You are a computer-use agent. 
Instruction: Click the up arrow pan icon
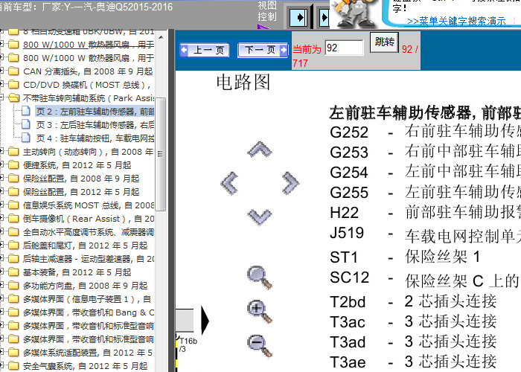pyautogui.click(x=260, y=149)
